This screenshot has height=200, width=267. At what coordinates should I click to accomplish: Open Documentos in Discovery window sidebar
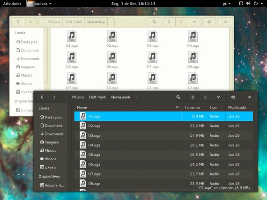tap(29, 50)
